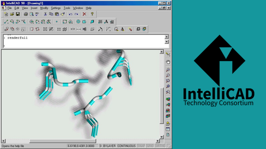
Task: Select the Edit Text icon with pencil
Action: click(x=122, y=29)
